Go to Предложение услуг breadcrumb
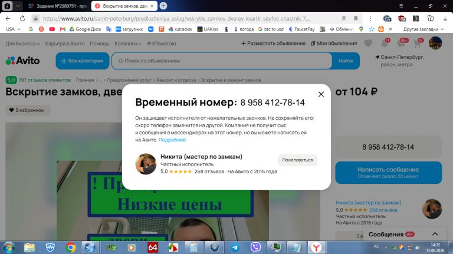This screenshot has width=453, height=254. tap(129, 80)
